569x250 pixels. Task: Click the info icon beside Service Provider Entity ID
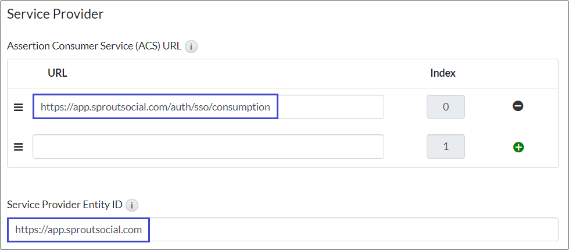point(132,205)
